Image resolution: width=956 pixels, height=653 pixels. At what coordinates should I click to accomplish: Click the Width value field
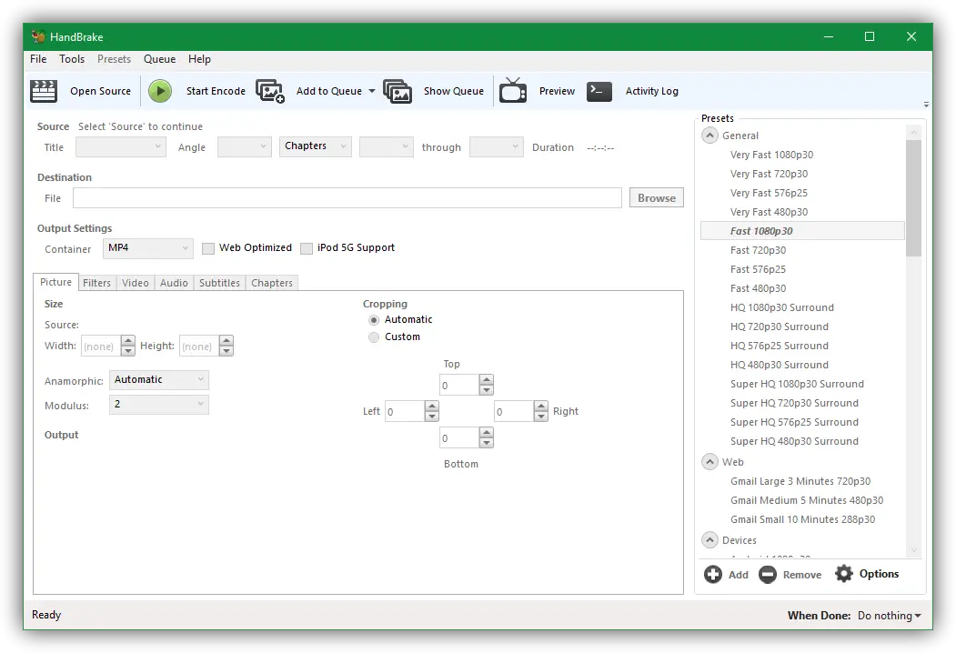click(101, 347)
